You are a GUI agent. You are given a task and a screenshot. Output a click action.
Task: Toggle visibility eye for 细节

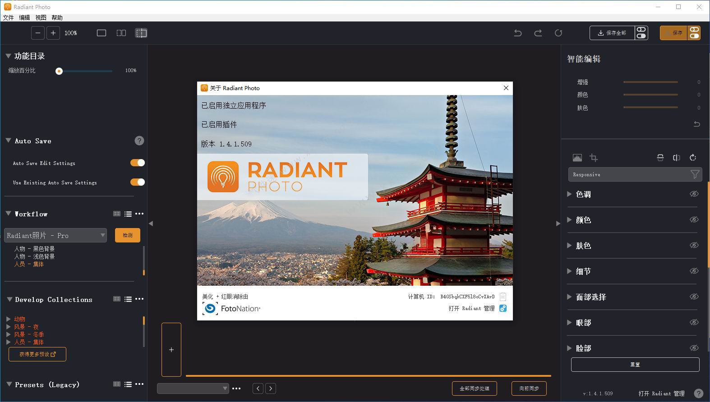click(694, 271)
